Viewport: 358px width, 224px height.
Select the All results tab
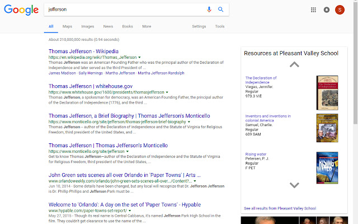tap(51, 26)
